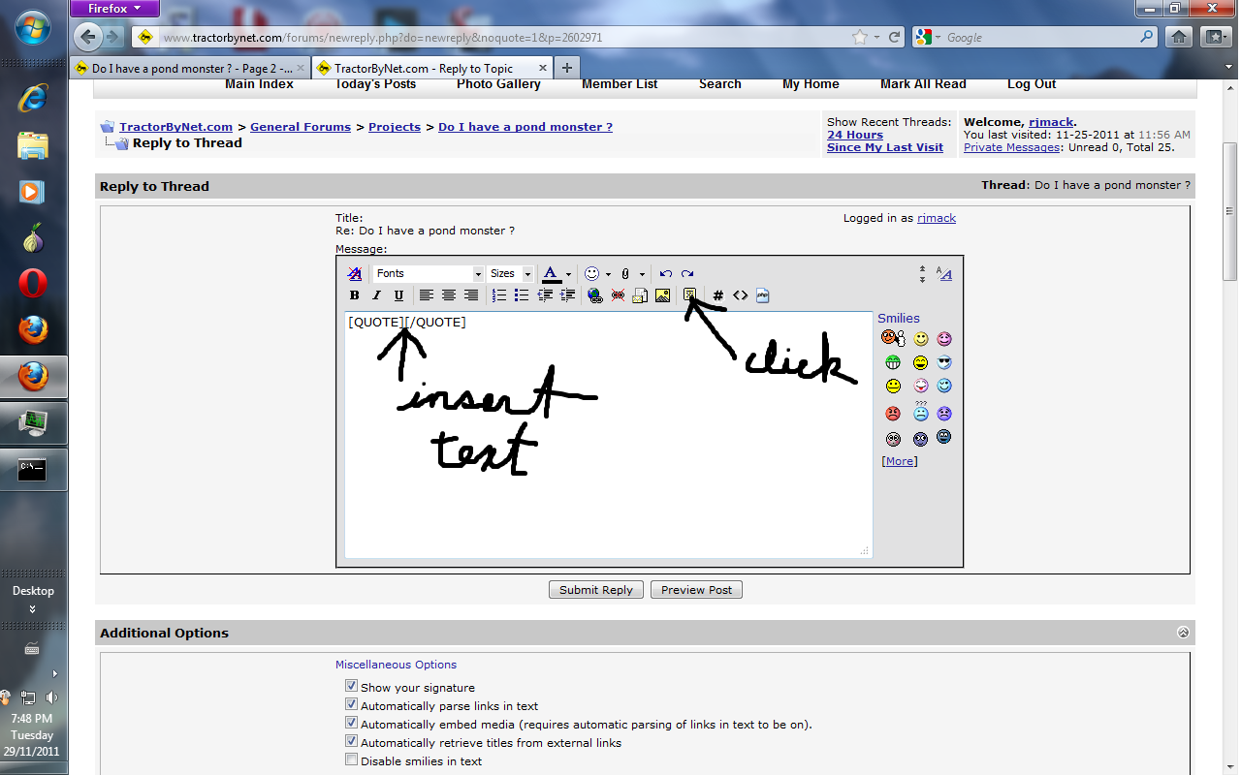1241x775 pixels.
Task: Toggle Automatically parse links in text
Action: point(352,705)
